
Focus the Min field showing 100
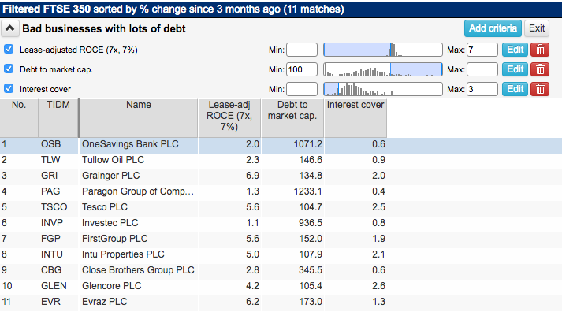click(x=302, y=69)
